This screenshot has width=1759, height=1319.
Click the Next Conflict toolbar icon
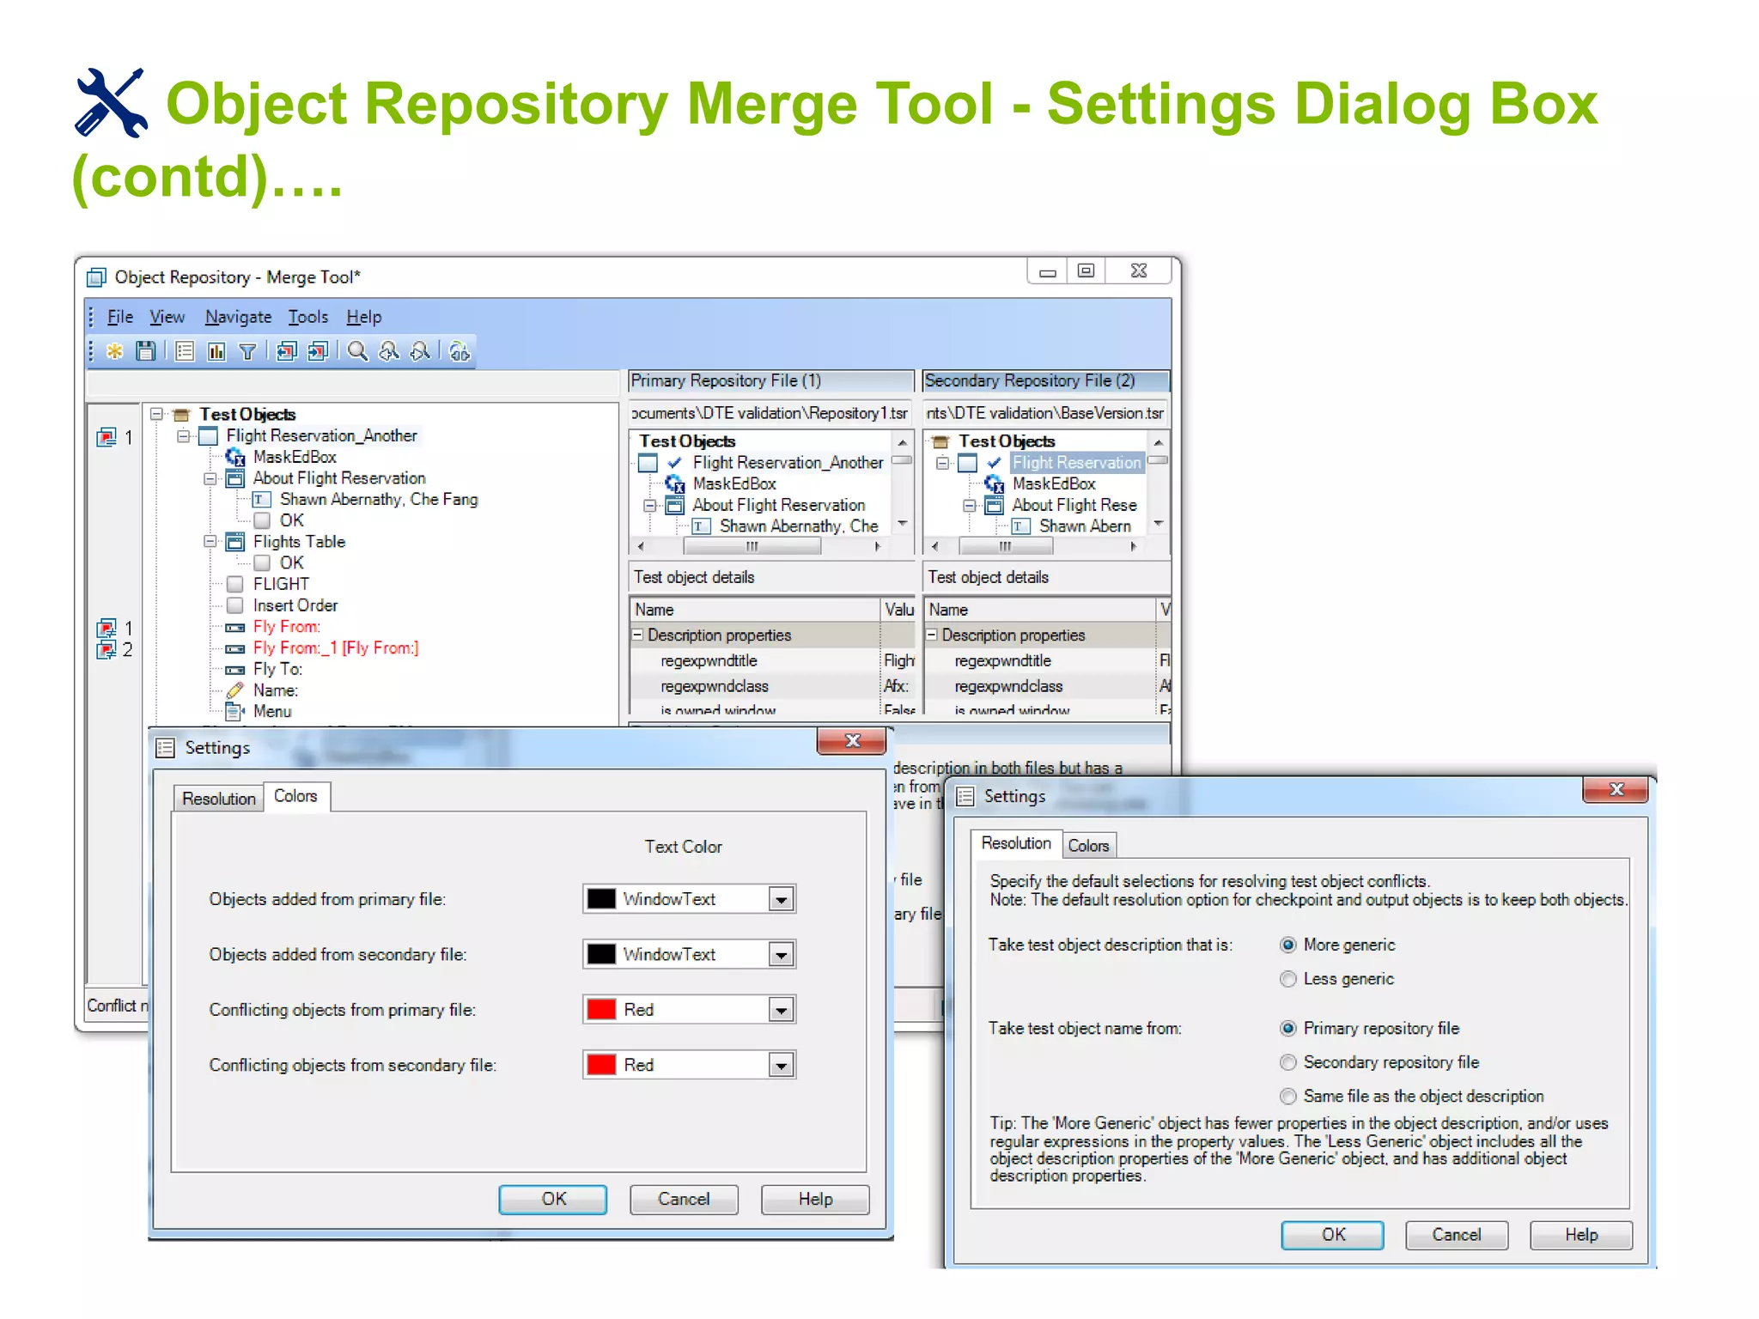[318, 351]
